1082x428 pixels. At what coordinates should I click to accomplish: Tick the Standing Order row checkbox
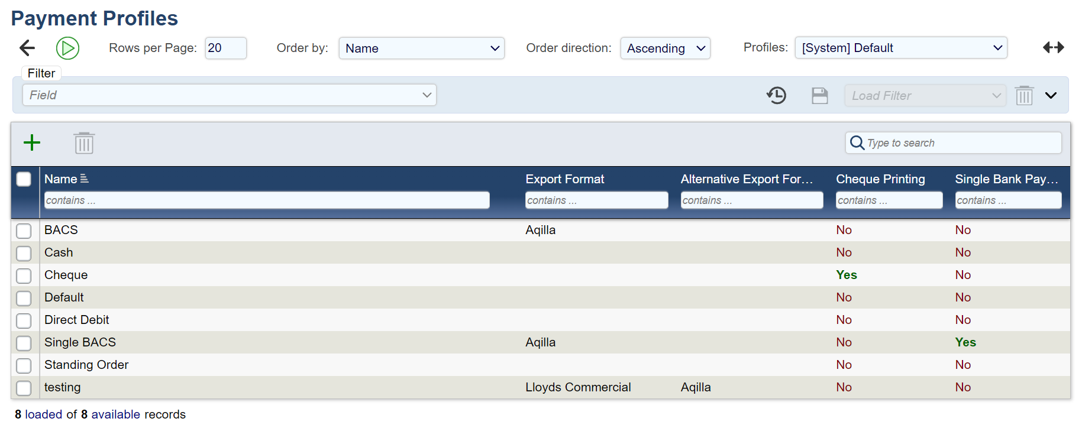[24, 365]
